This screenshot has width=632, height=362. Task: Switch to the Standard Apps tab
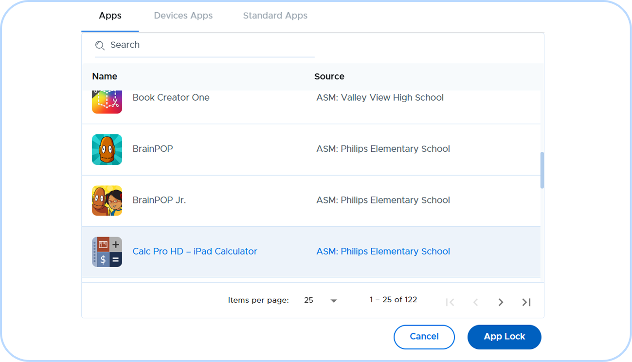tap(275, 16)
